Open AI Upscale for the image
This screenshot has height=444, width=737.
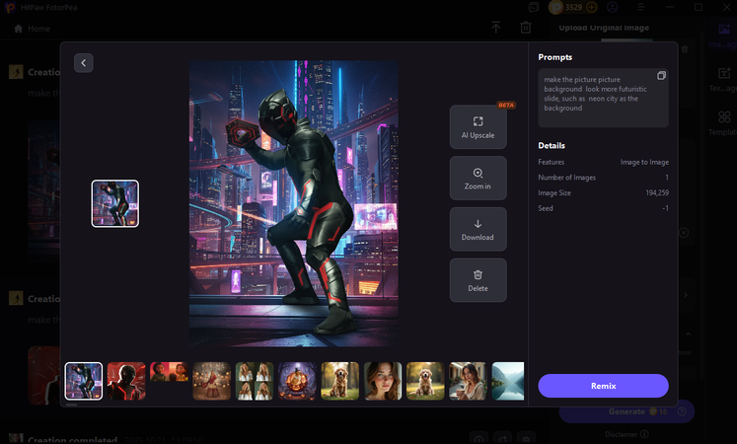479,127
